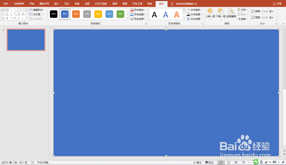Open Text Box (文本框) dropdown
This screenshot has width=286, height=165.
37,14
